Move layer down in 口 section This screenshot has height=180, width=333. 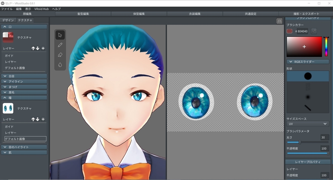pyautogui.click(x=37, y=48)
